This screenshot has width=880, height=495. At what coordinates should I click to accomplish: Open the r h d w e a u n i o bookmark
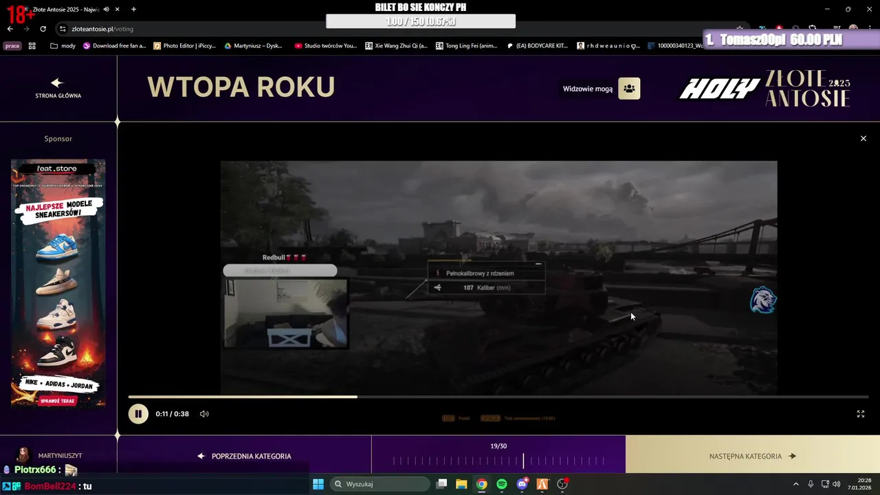[608, 46]
